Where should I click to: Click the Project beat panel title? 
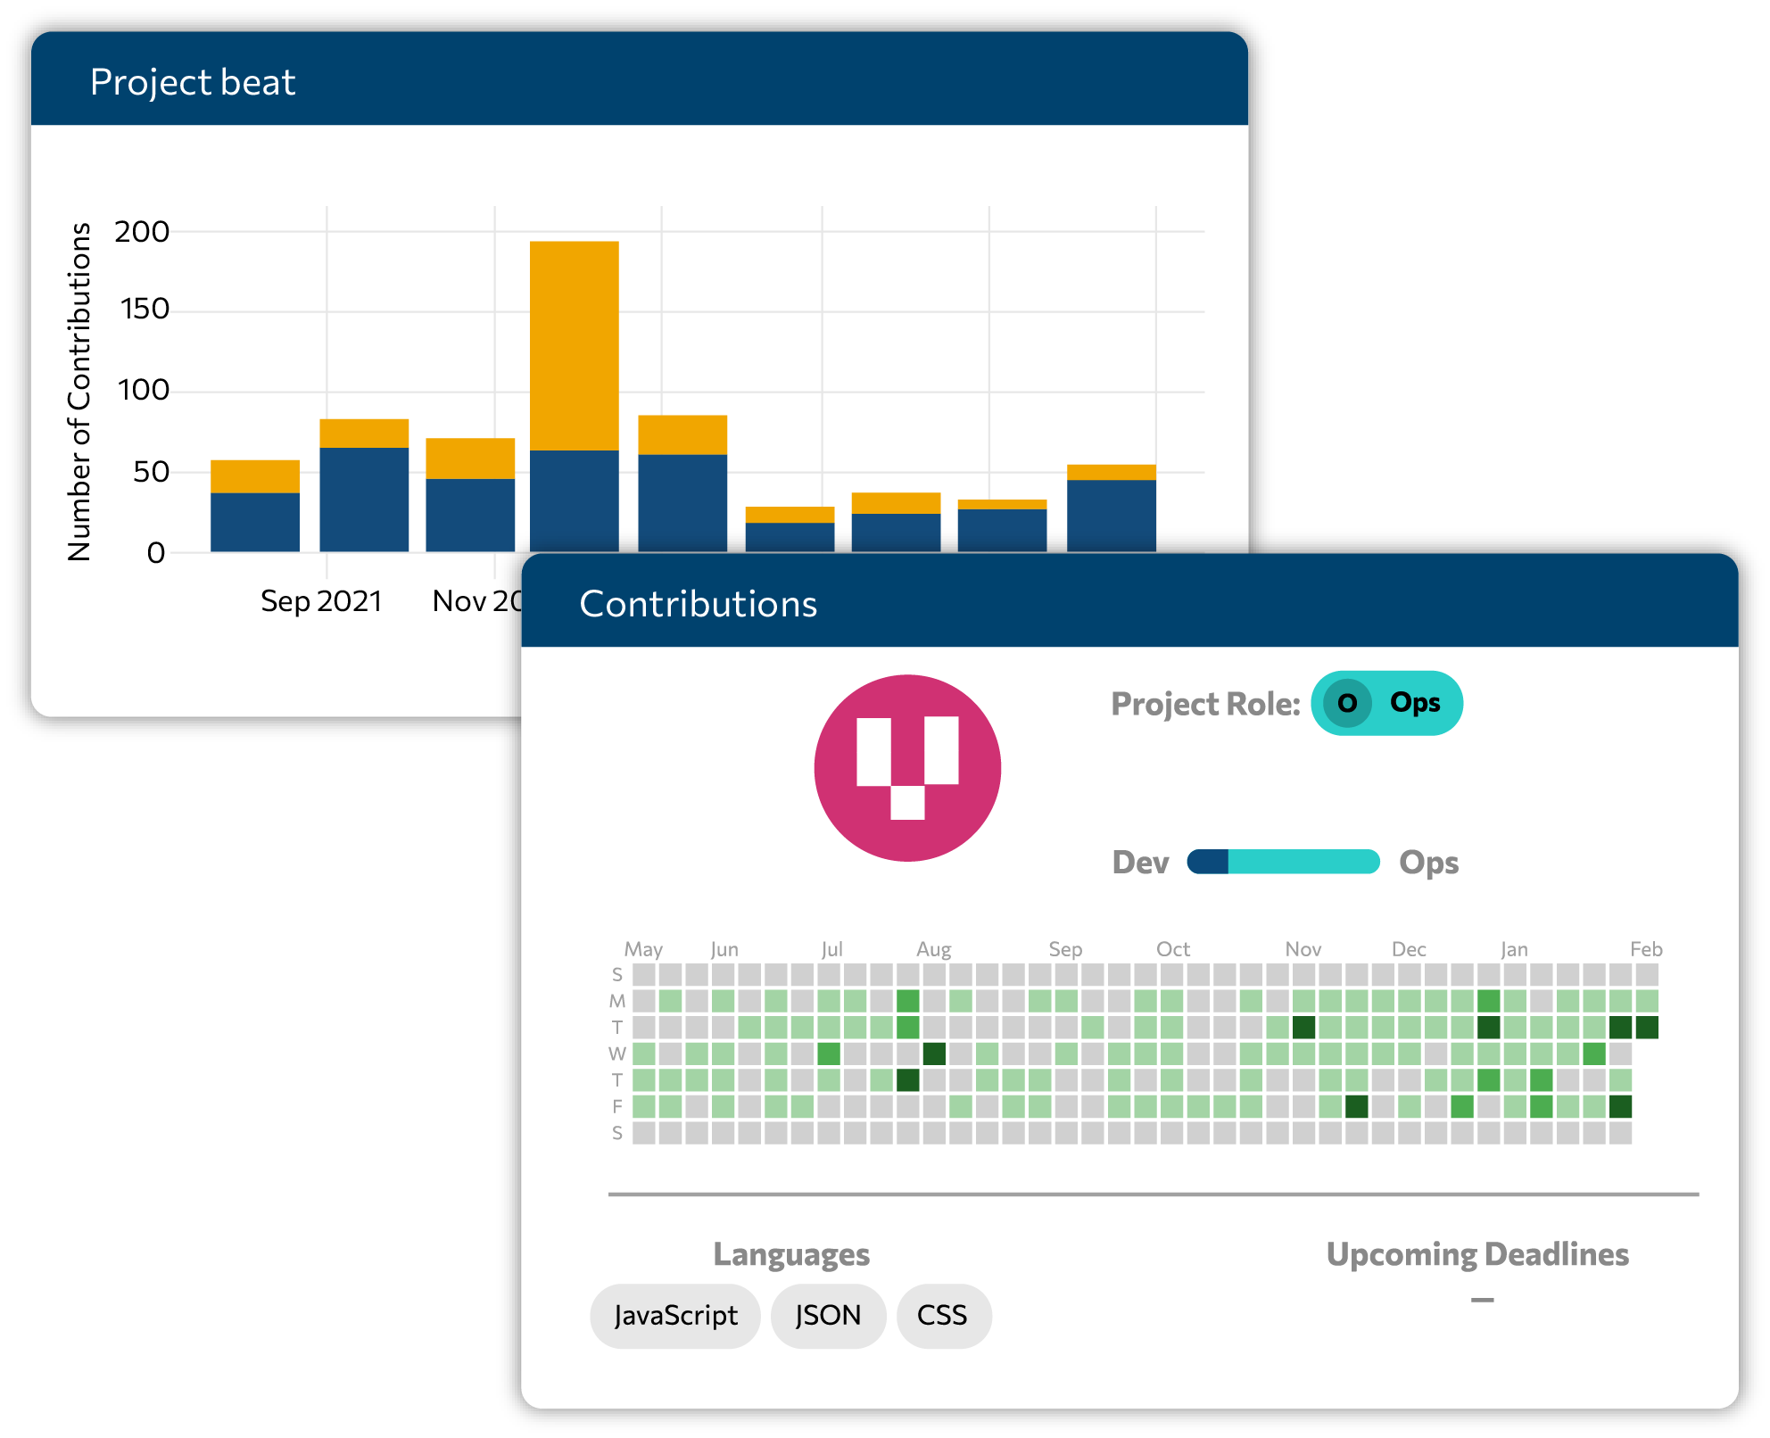click(193, 82)
